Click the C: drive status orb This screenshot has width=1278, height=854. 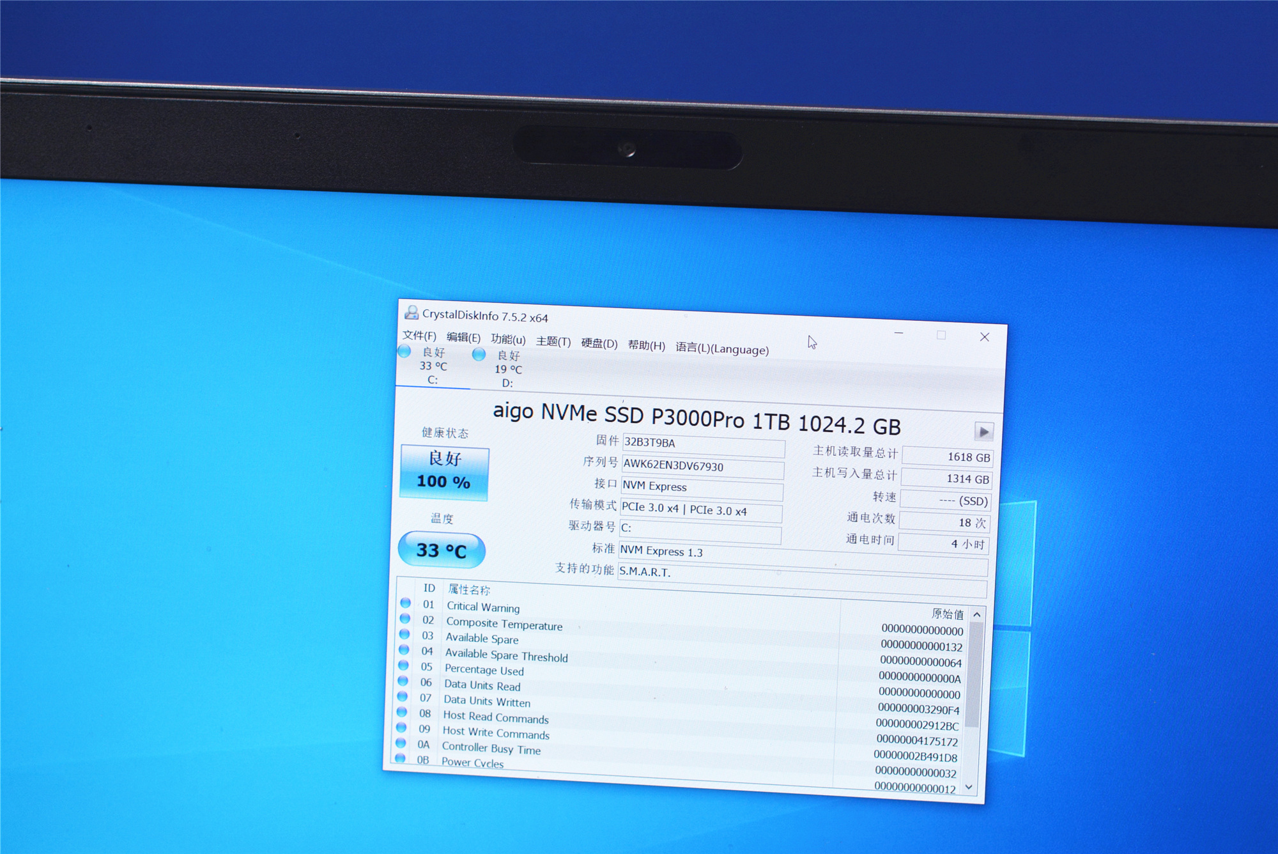(x=404, y=351)
